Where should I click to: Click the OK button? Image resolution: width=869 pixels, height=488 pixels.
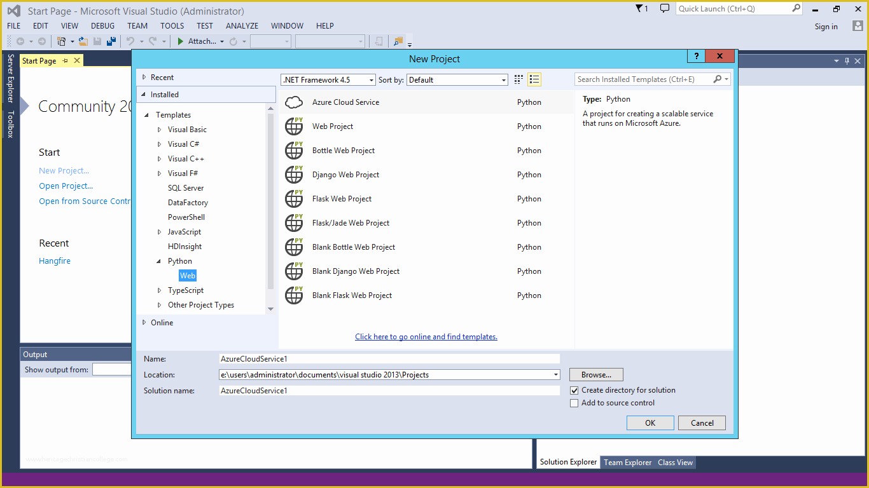coord(650,423)
